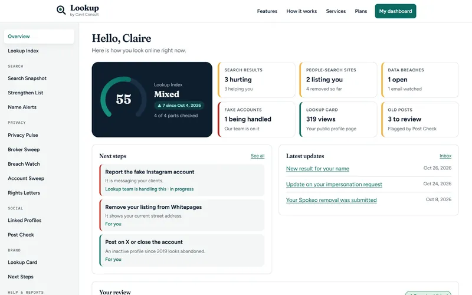Screen dimensions: 472x295
Task: Open Breach Watch section
Action: pyautogui.click(x=39, y=164)
